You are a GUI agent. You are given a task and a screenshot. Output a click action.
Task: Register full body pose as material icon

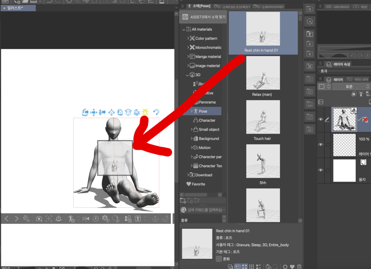click(x=71, y=219)
